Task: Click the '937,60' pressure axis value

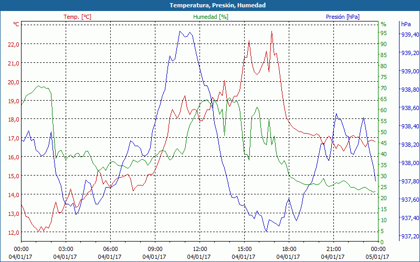Action: tap(410, 200)
